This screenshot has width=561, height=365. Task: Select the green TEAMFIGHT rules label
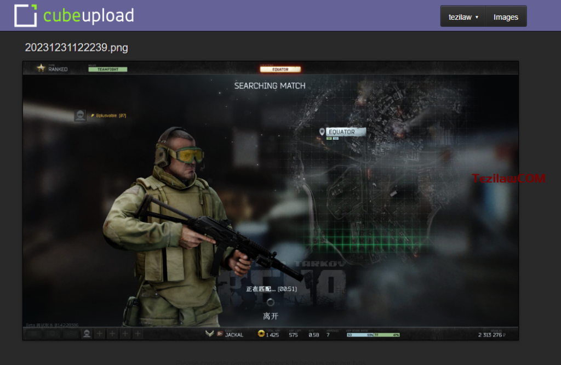(x=108, y=70)
